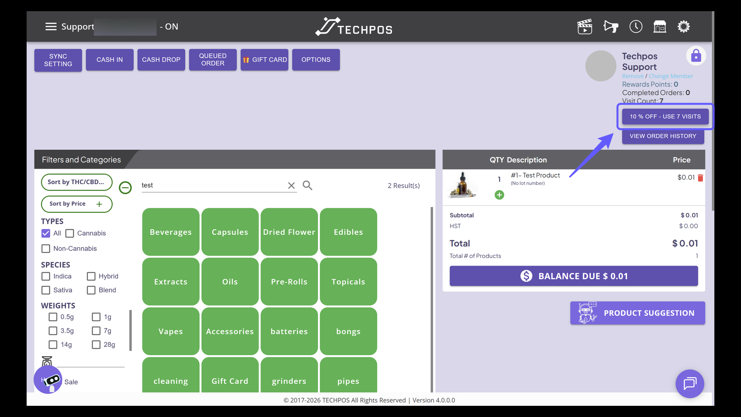The height and width of the screenshot is (417, 741).
Task: Enable the Cannabis type checkbox
Action: coord(70,233)
